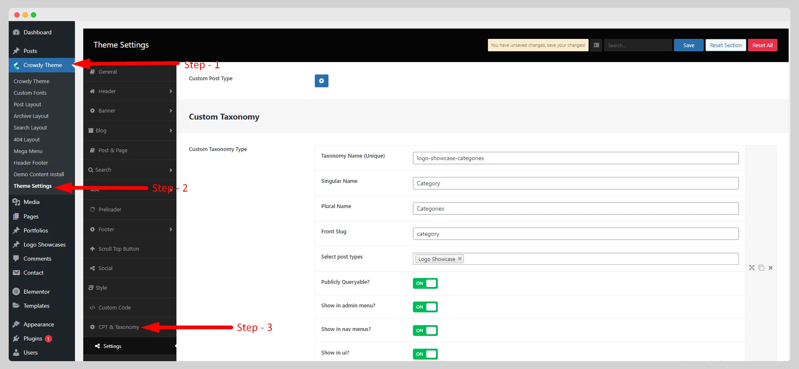The width and height of the screenshot is (799, 369).
Task: Open Mega Menu submenu link
Action: click(28, 151)
